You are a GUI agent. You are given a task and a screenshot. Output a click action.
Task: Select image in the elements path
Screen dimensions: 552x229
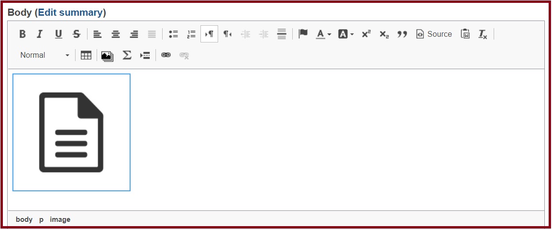[x=60, y=219]
